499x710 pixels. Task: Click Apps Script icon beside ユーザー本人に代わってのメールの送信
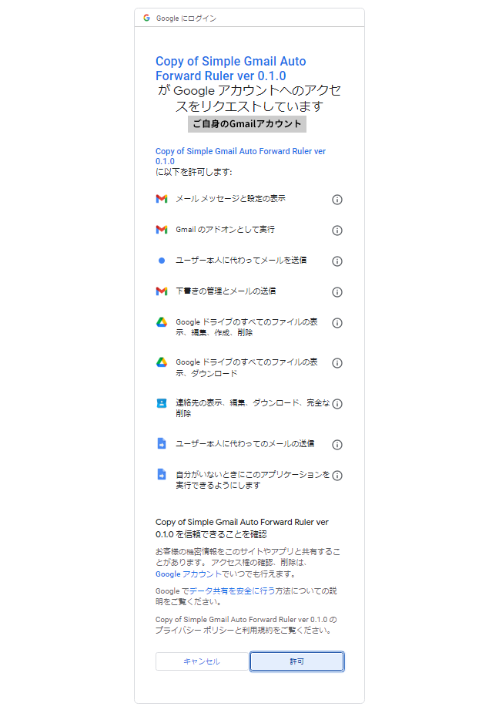click(x=162, y=443)
